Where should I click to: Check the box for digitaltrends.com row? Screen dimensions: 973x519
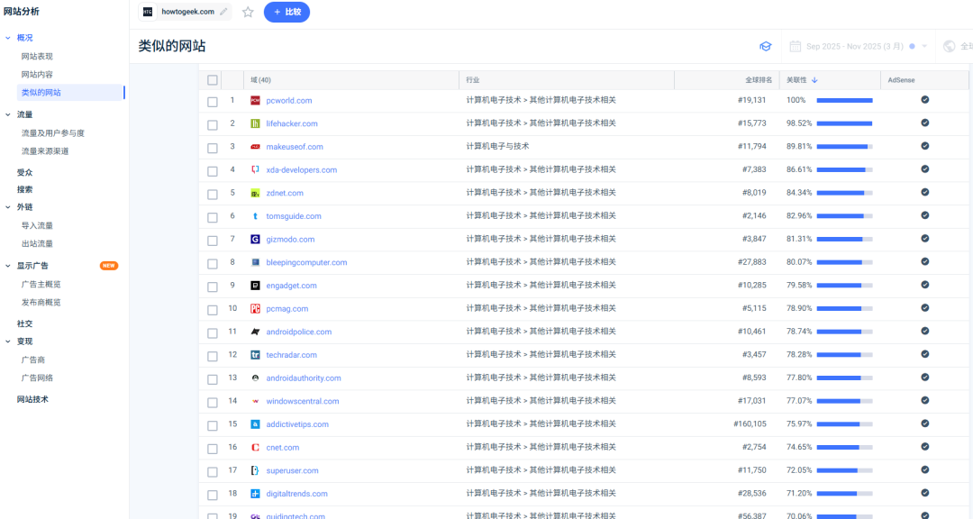213,495
